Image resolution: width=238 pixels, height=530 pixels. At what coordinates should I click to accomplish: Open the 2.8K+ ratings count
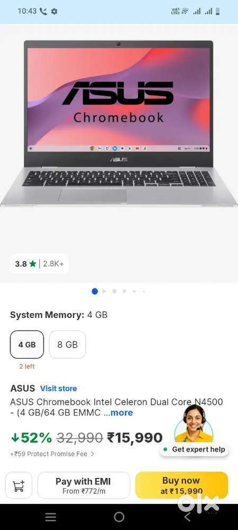click(x=53, y=263)
